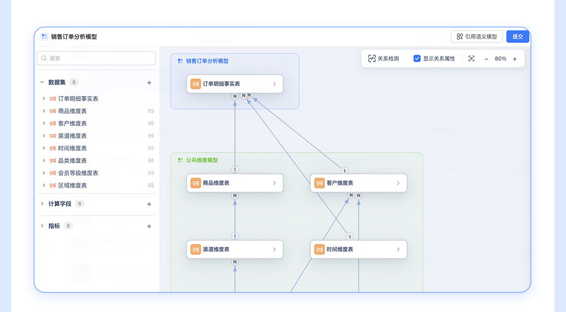Click the 提交 submit button
This screenshot has width=566, height=312.
518,37
